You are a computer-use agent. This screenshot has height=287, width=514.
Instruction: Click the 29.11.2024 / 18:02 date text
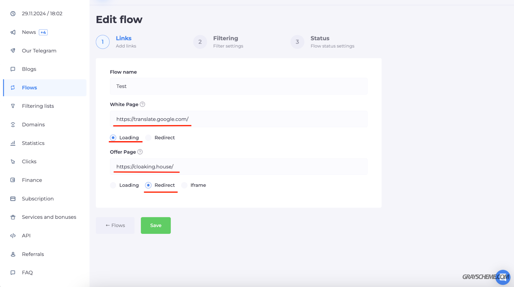42,13
